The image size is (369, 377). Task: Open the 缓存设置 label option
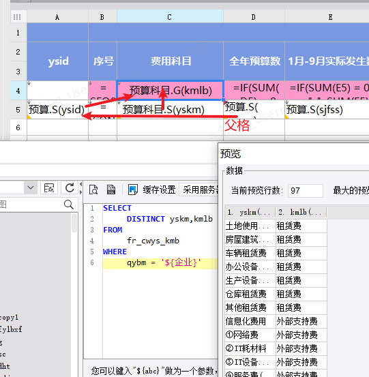(x=159, y=190)
